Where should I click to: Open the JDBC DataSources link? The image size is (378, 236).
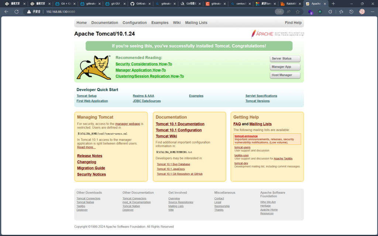pos(147,101)
